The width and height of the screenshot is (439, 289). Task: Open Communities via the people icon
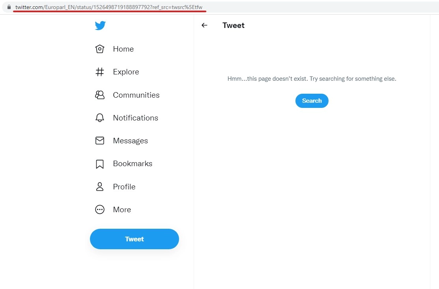coord(100,95)
